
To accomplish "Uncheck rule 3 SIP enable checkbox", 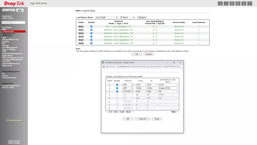I will click(x=117, y=92).
